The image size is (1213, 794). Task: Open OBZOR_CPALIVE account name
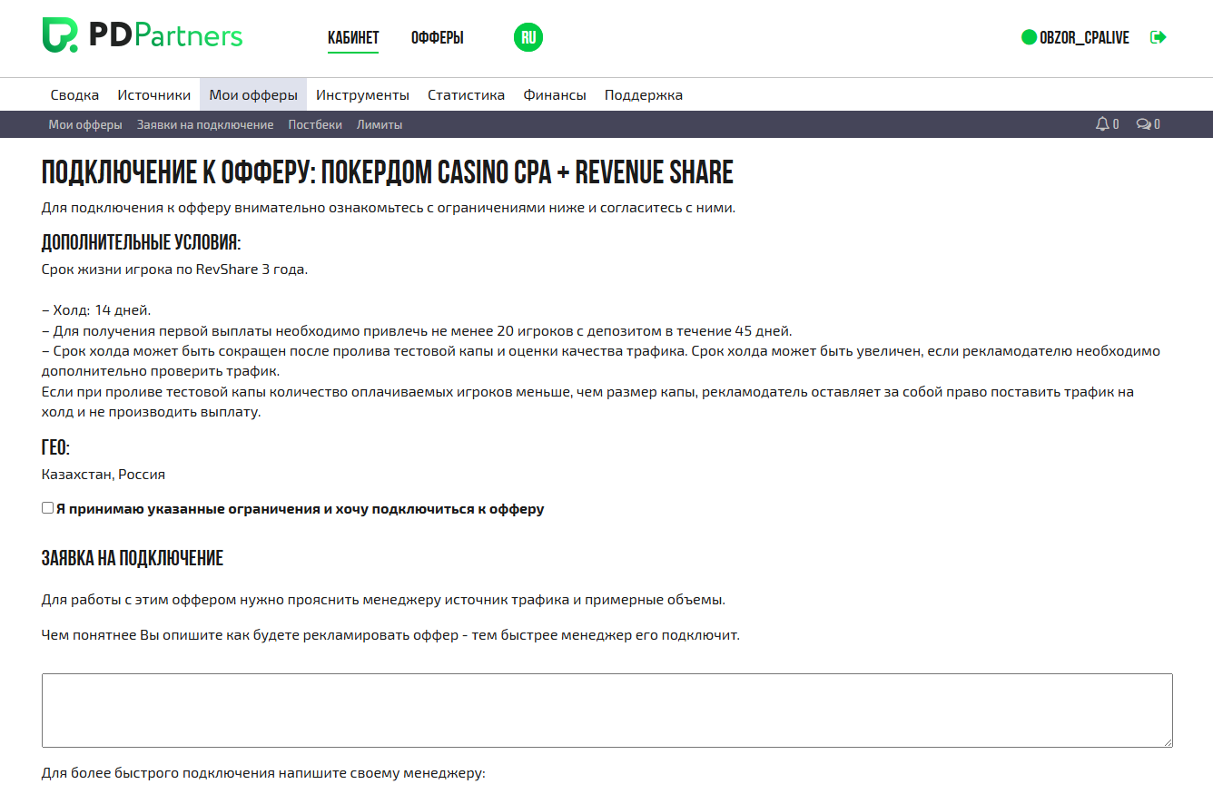tap(1084, 38)
